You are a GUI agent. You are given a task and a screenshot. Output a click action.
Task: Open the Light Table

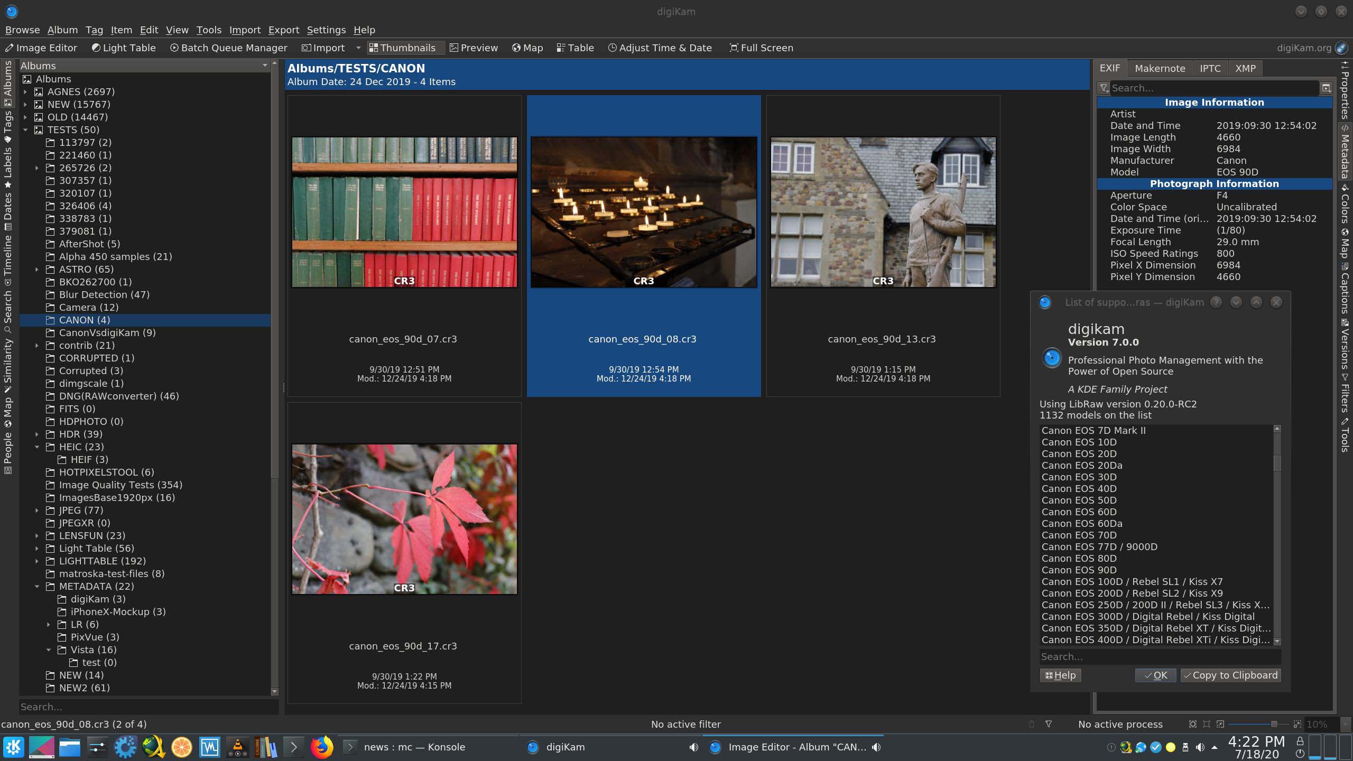pos(124,48)
